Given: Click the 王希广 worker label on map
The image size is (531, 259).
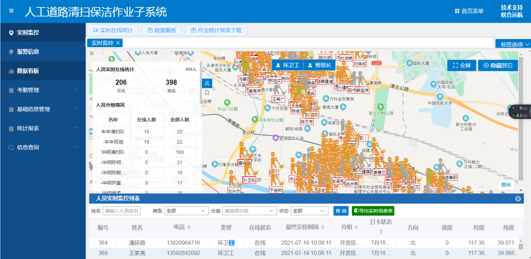Looking at the screenshot, I should [279, 99].
